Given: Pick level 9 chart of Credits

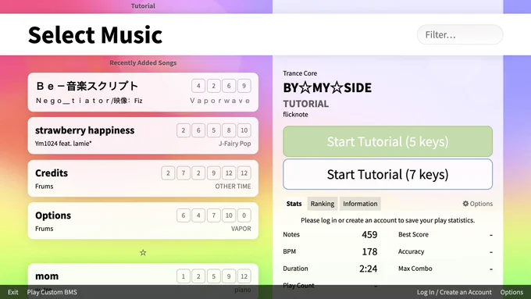Looking at the screenshot, I should (x=214, y=173).
